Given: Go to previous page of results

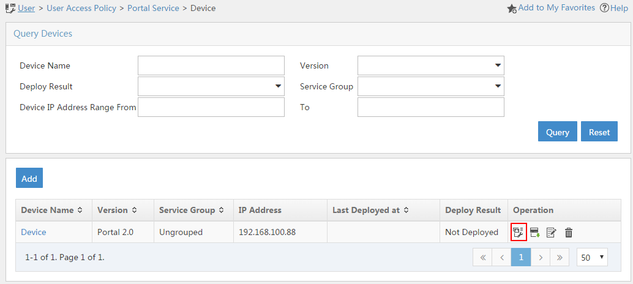Looking at the screenshot, I should pos(502,257).
